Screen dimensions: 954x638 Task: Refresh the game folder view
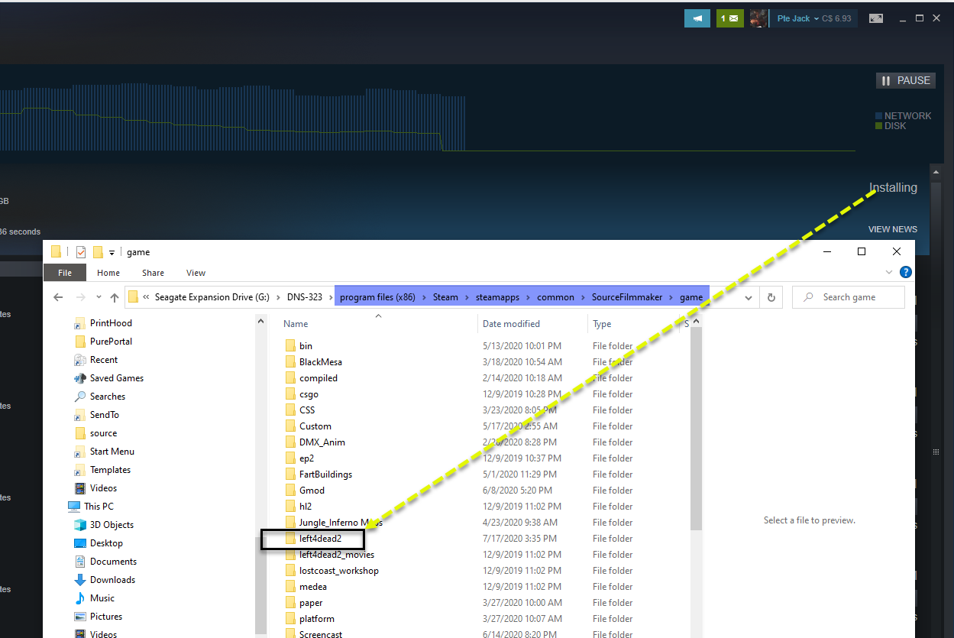[x=771, y=297]
